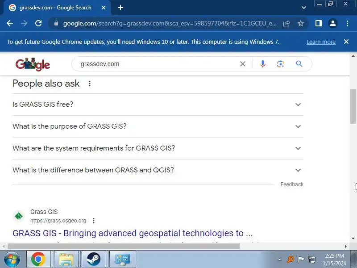This screenshot has height=268, width=357.
Task: Go back to the previous page
Action: click(10, 23)
